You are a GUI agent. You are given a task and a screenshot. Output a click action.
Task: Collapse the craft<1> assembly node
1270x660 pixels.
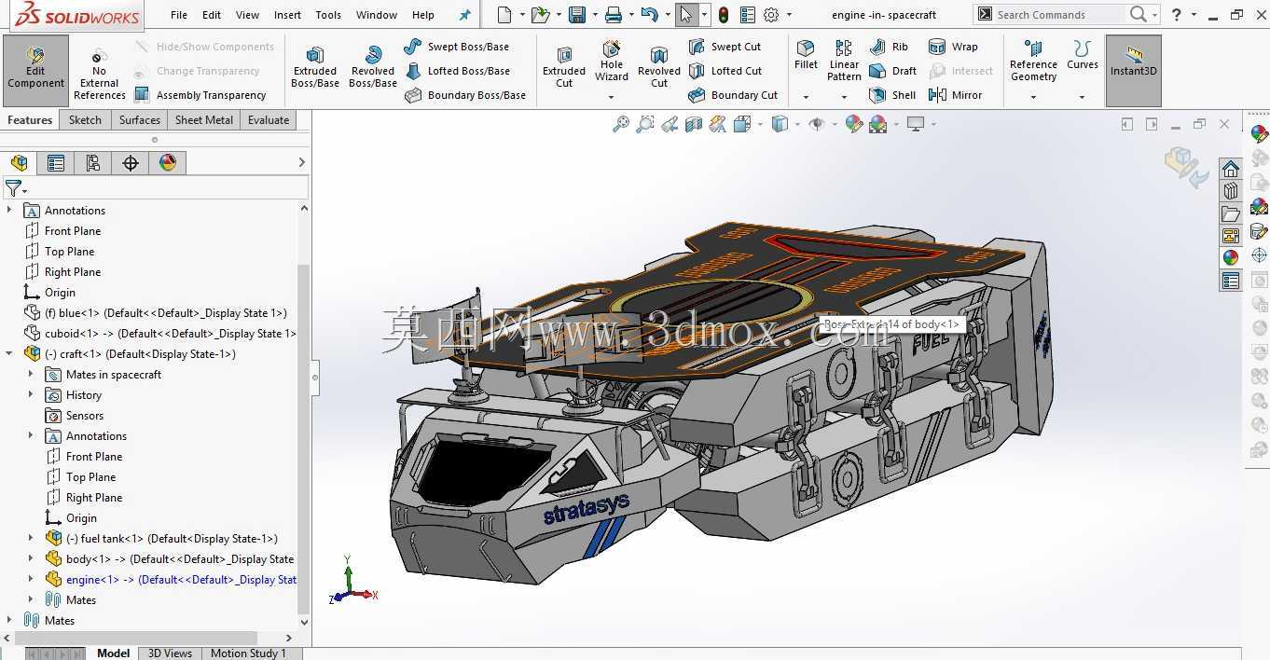click(10, 354)
